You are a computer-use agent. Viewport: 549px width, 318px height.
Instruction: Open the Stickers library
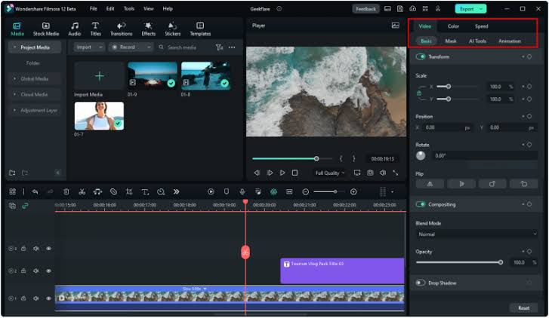(x=173, y=29)
